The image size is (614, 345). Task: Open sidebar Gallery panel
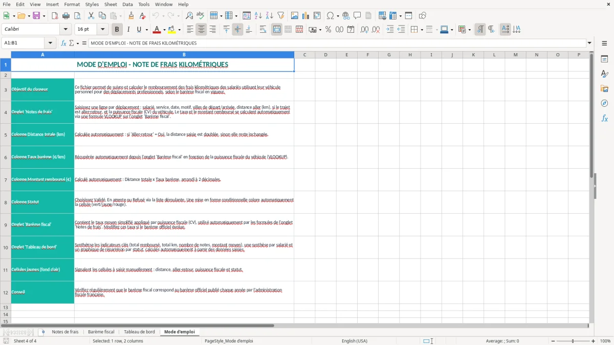[x=604, y=88]
